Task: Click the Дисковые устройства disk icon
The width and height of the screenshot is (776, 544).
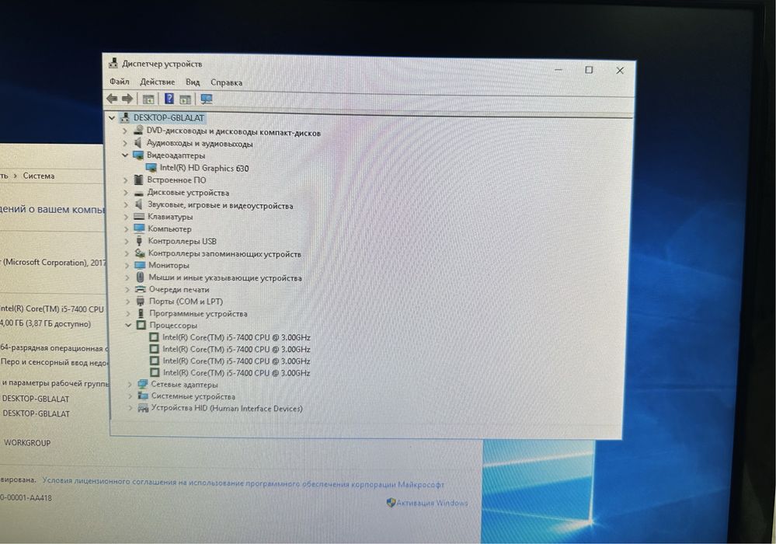Action: (138, 193)
